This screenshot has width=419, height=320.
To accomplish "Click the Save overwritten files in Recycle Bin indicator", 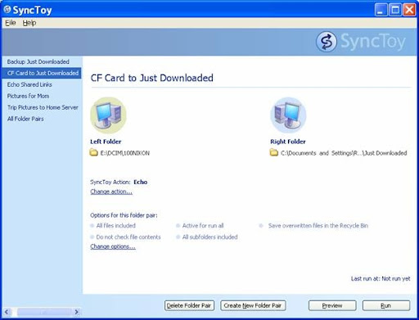I will tap(261, 226).
